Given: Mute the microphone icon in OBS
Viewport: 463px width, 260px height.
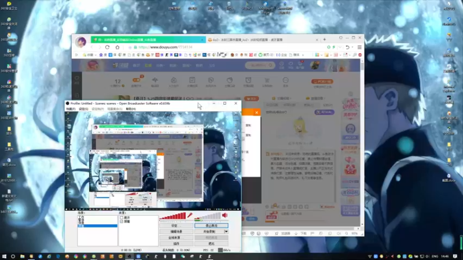Looking at the screenshot, I should tap(190, 216).
